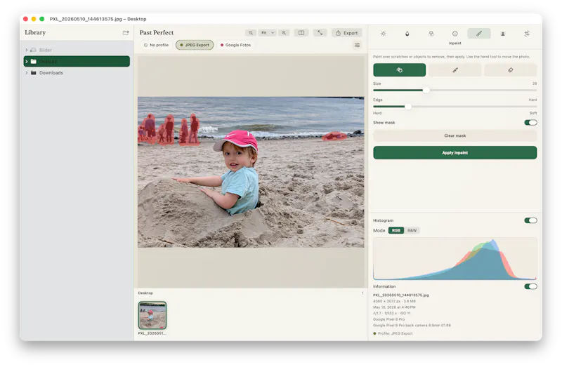Click the 'Profile: JPEG Export' status text

tap(395, 334)
